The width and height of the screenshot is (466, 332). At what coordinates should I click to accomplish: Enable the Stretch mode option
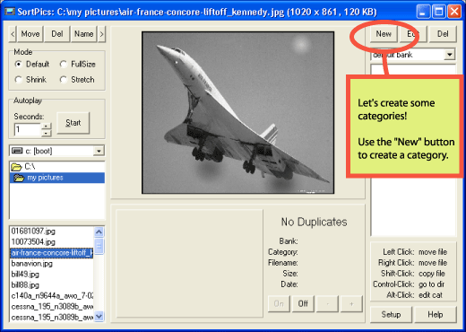pyautogui.click(x=63, y=80)
